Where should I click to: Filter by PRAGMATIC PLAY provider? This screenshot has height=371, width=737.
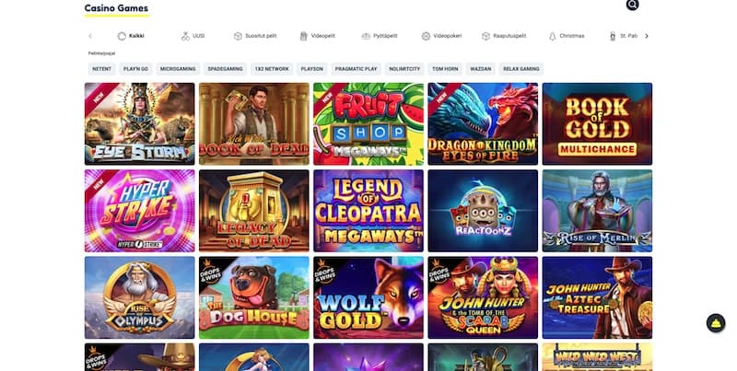(x=356, y=68)
